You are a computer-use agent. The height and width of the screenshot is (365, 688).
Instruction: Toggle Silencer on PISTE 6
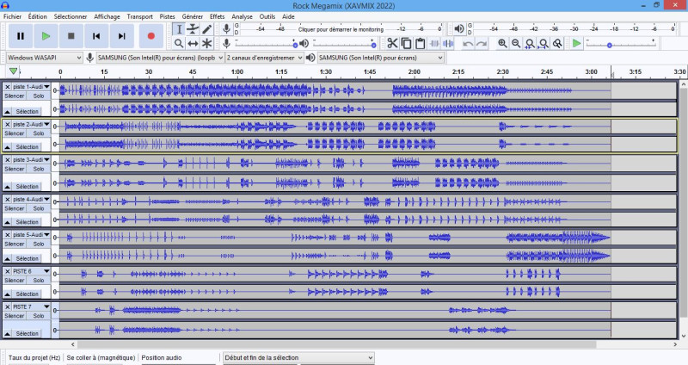[15, 280]
